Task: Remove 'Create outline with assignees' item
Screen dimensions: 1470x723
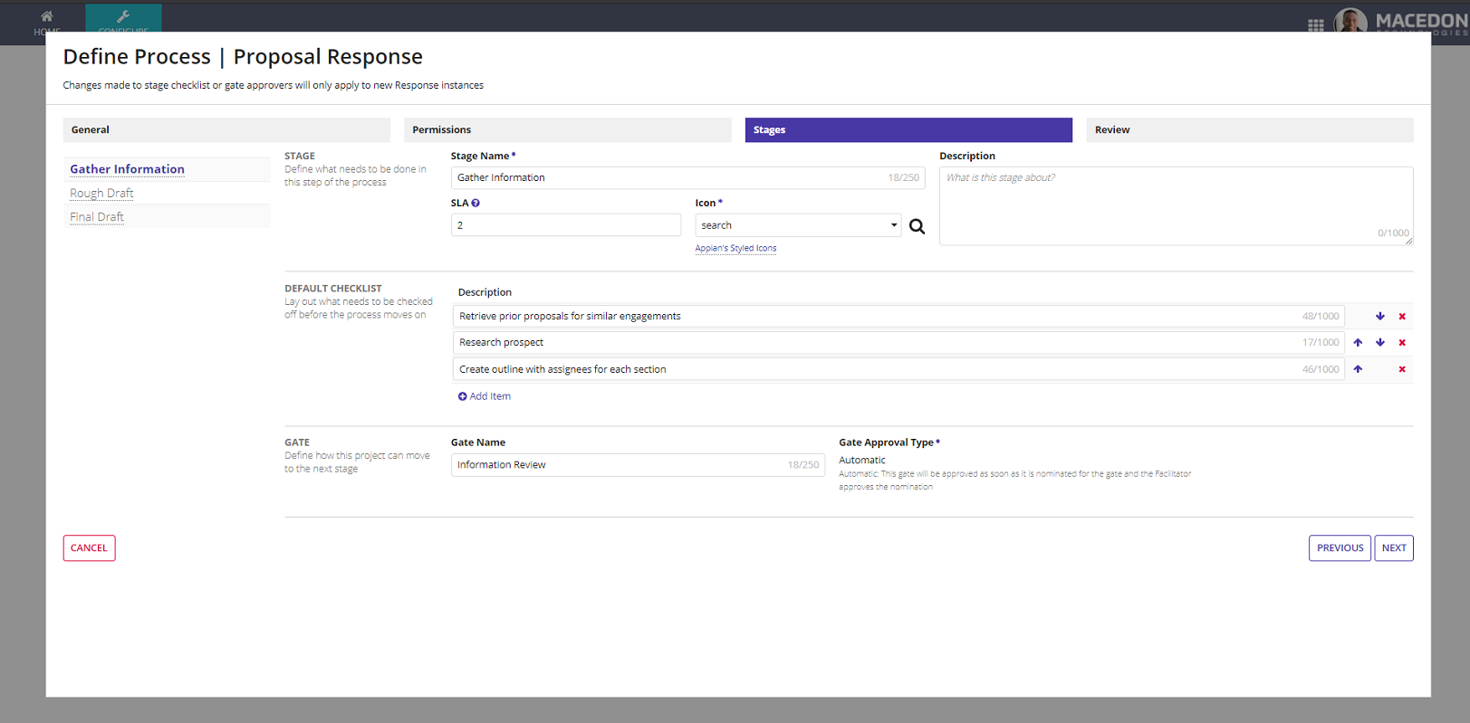Action: [1402, 369]
